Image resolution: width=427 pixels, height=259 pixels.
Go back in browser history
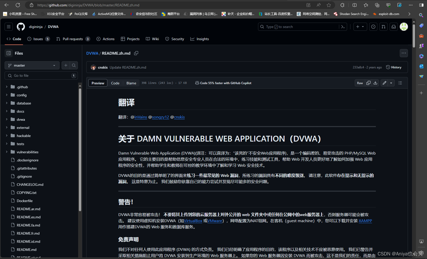pyautogui.click(x=7, y=5)
